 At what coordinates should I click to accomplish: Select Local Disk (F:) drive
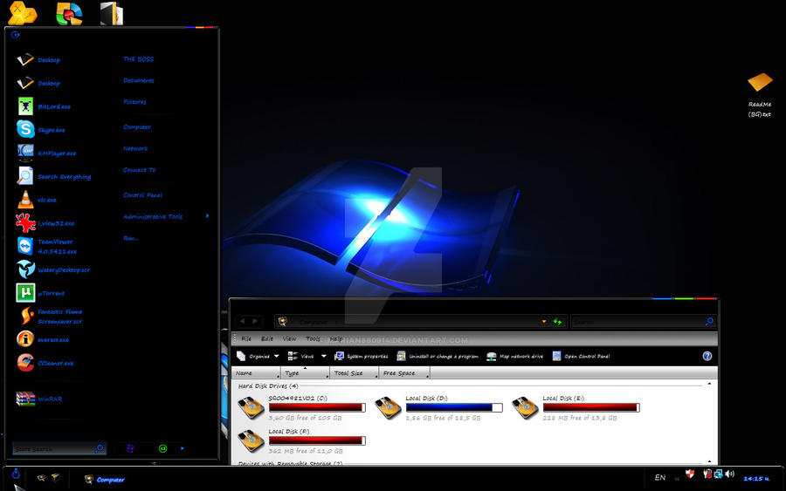point(302,441)
